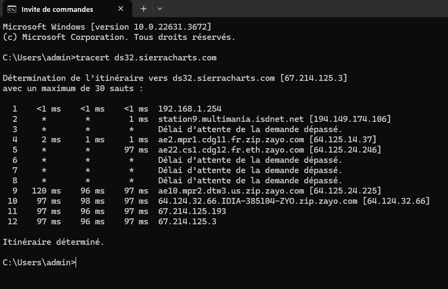This screenshot has height=289, width=448.
Task: Click the typed tracert ds32.sierracharts.com command
Action: 146,58
